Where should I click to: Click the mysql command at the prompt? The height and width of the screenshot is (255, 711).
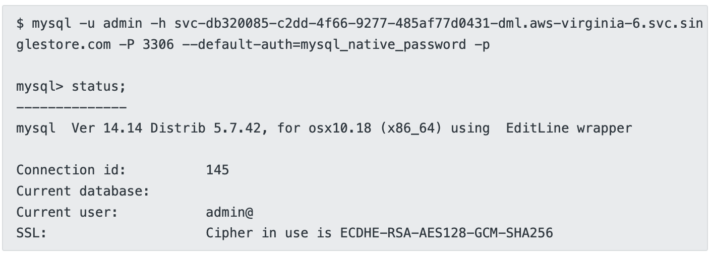[x=51, y=23]
